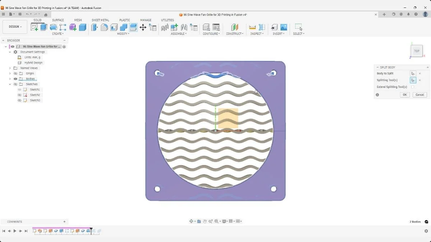Expand the Named Views folder

click(10, 68)
